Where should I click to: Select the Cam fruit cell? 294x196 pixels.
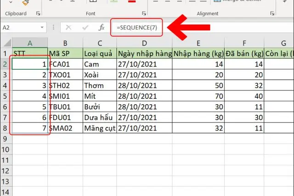coord(100,64)
